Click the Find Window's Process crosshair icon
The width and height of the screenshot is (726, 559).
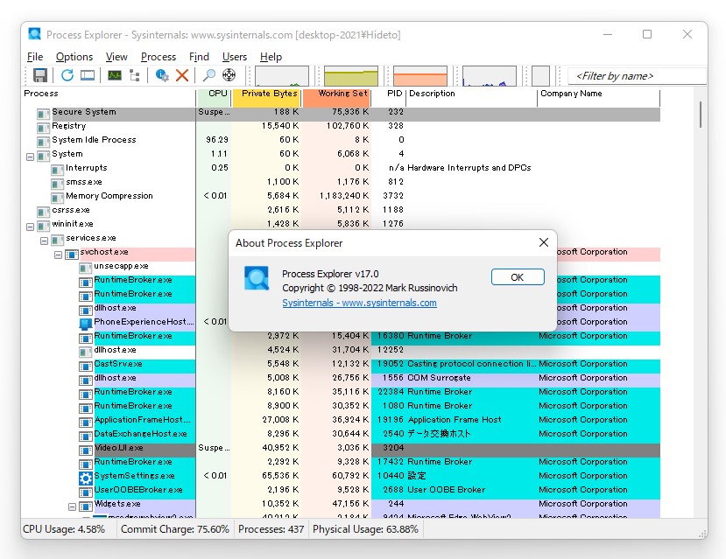229,75
